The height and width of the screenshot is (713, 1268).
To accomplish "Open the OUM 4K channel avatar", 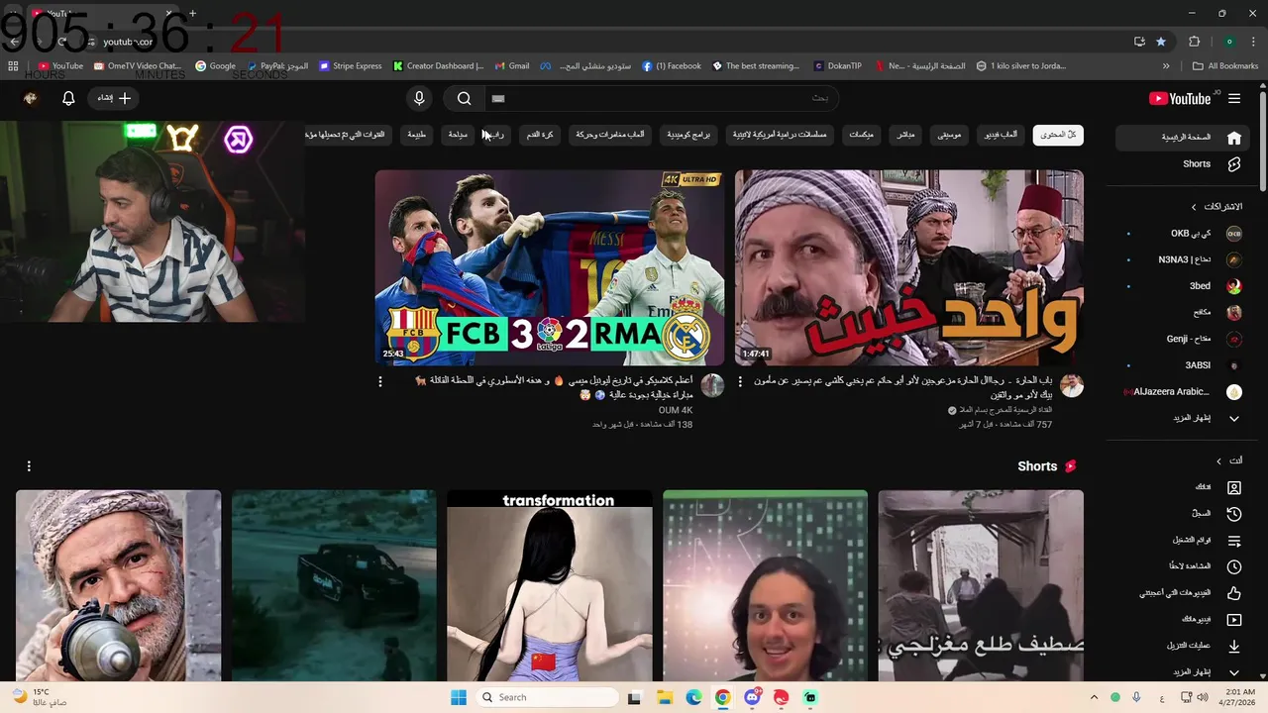I will [x=712, y=385].
